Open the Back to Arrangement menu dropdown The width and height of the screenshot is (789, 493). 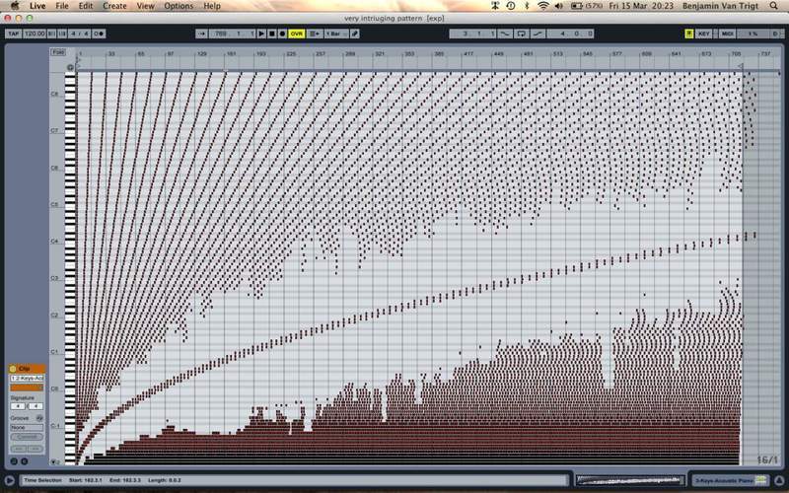point(315,34)
